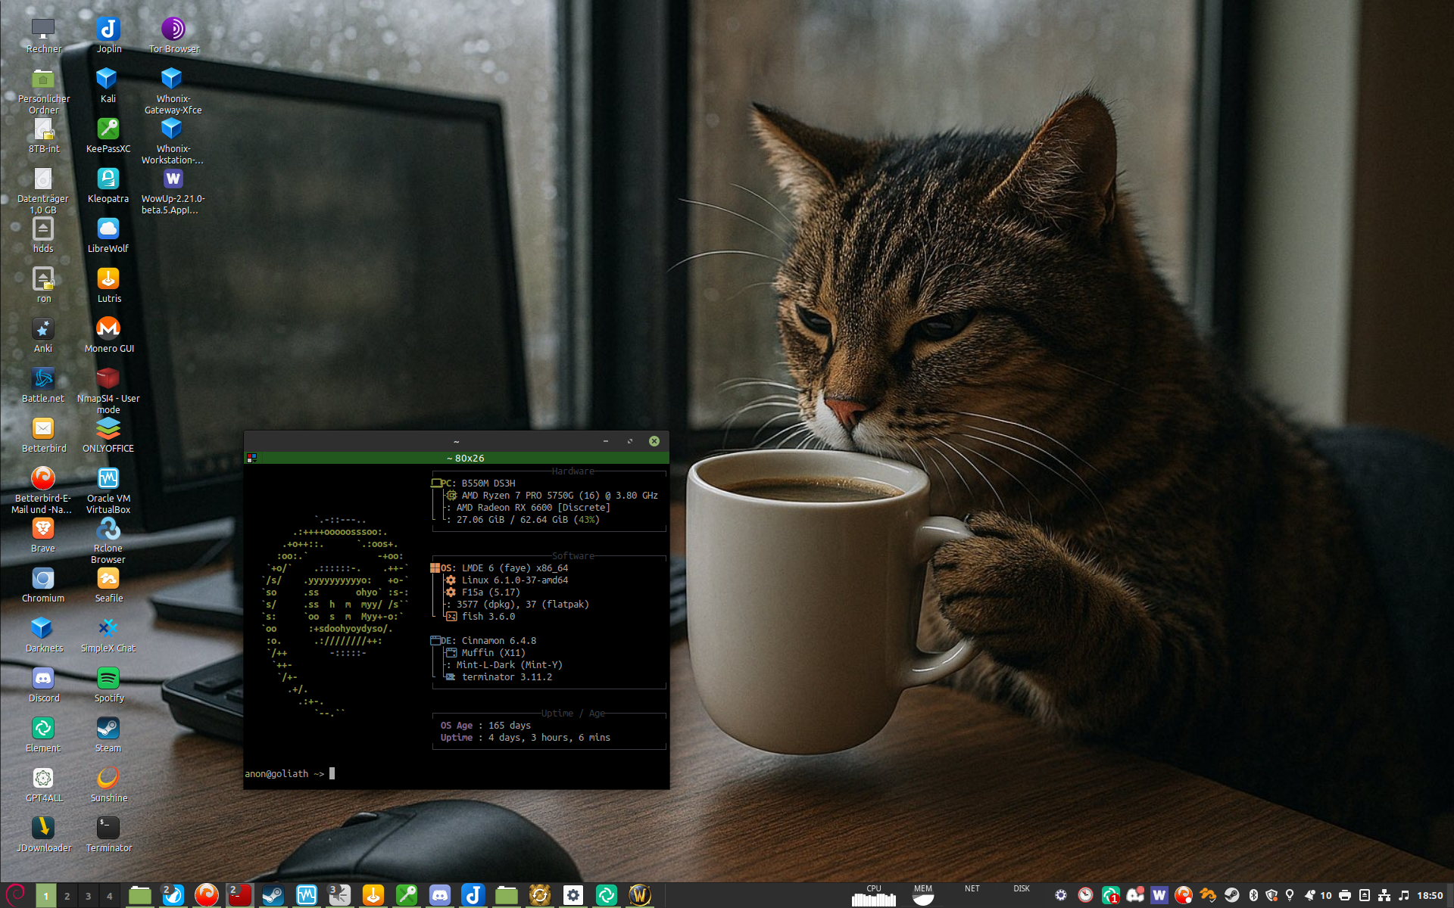Open the terminal grouping icon in Terminator
The image size is (1454, 908).
click(x=251, y=458)
